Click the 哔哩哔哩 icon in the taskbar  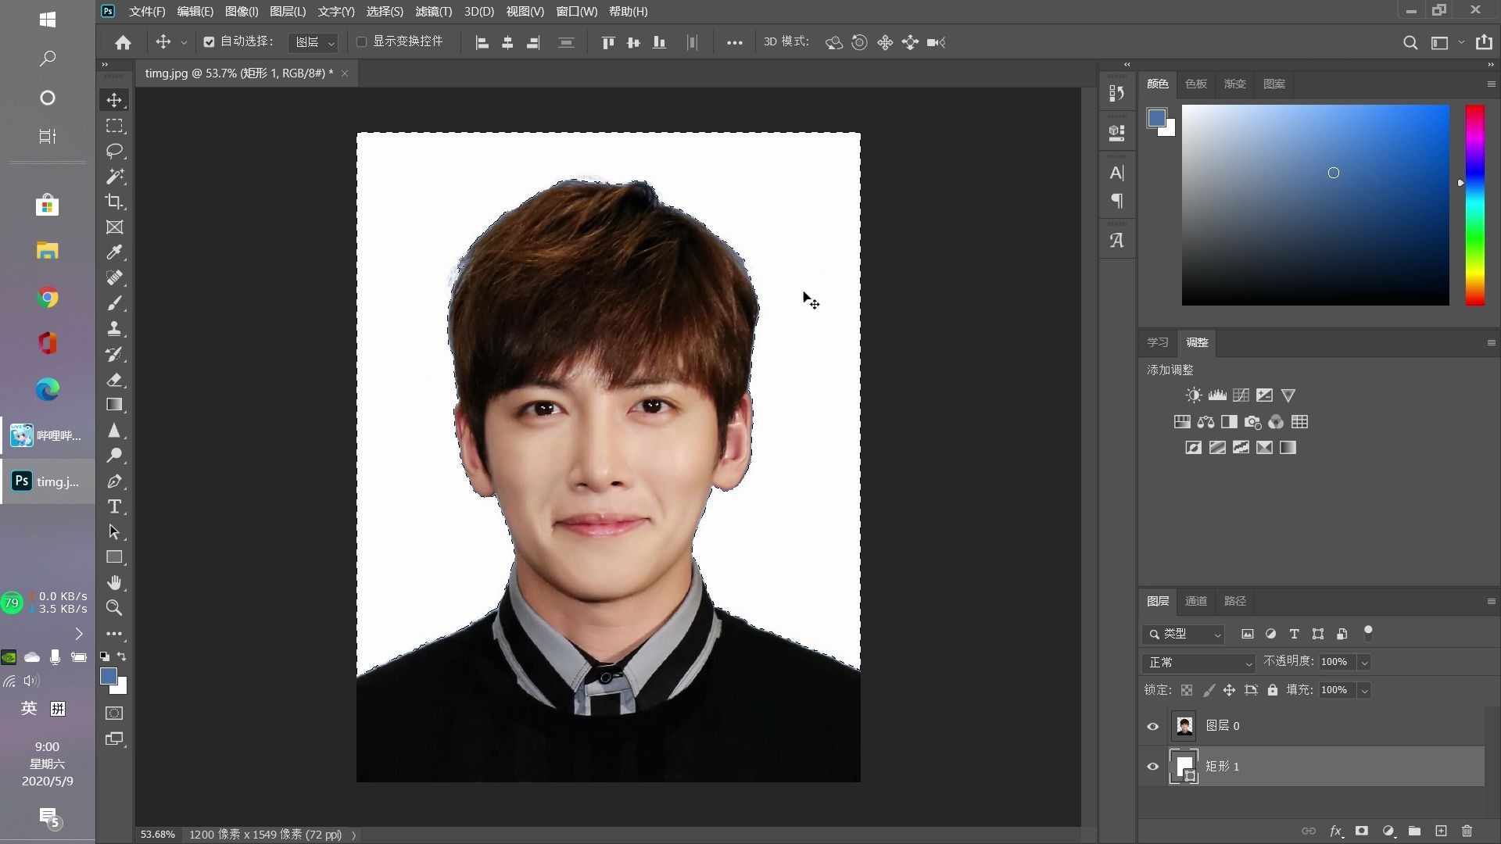pyautogui.click(x=21, y=435)
